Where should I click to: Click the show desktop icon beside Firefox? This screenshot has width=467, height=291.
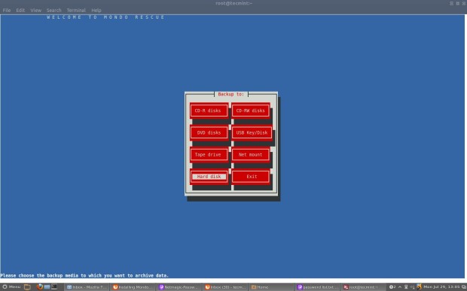click(x=47, y=286)
